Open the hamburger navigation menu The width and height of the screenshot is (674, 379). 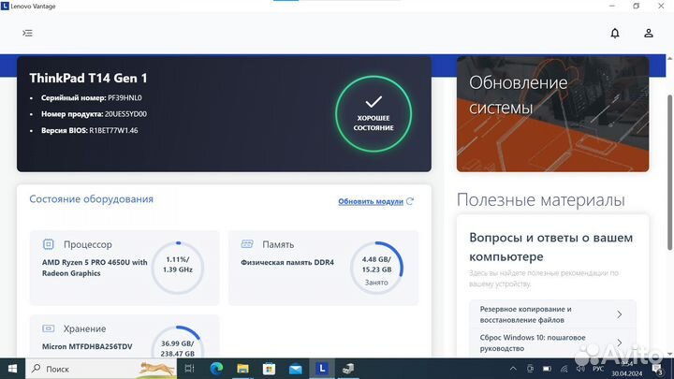27,33
